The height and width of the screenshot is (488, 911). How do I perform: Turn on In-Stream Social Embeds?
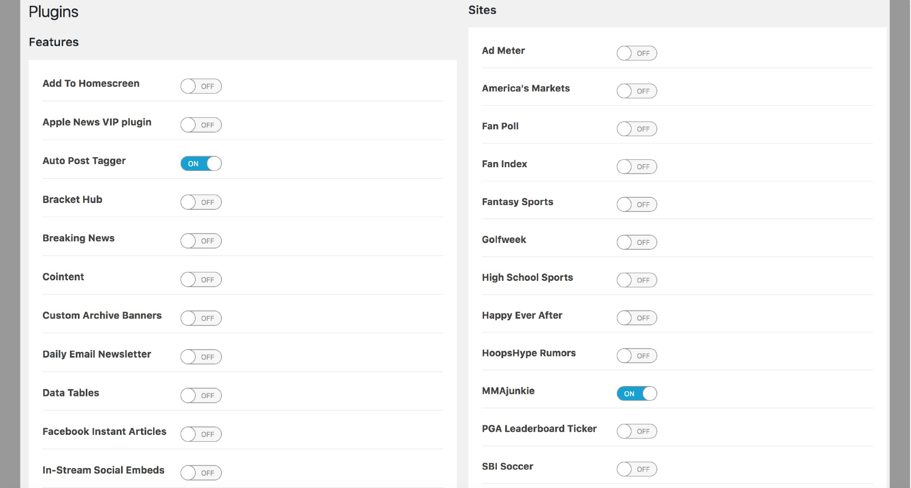(201, 473)
